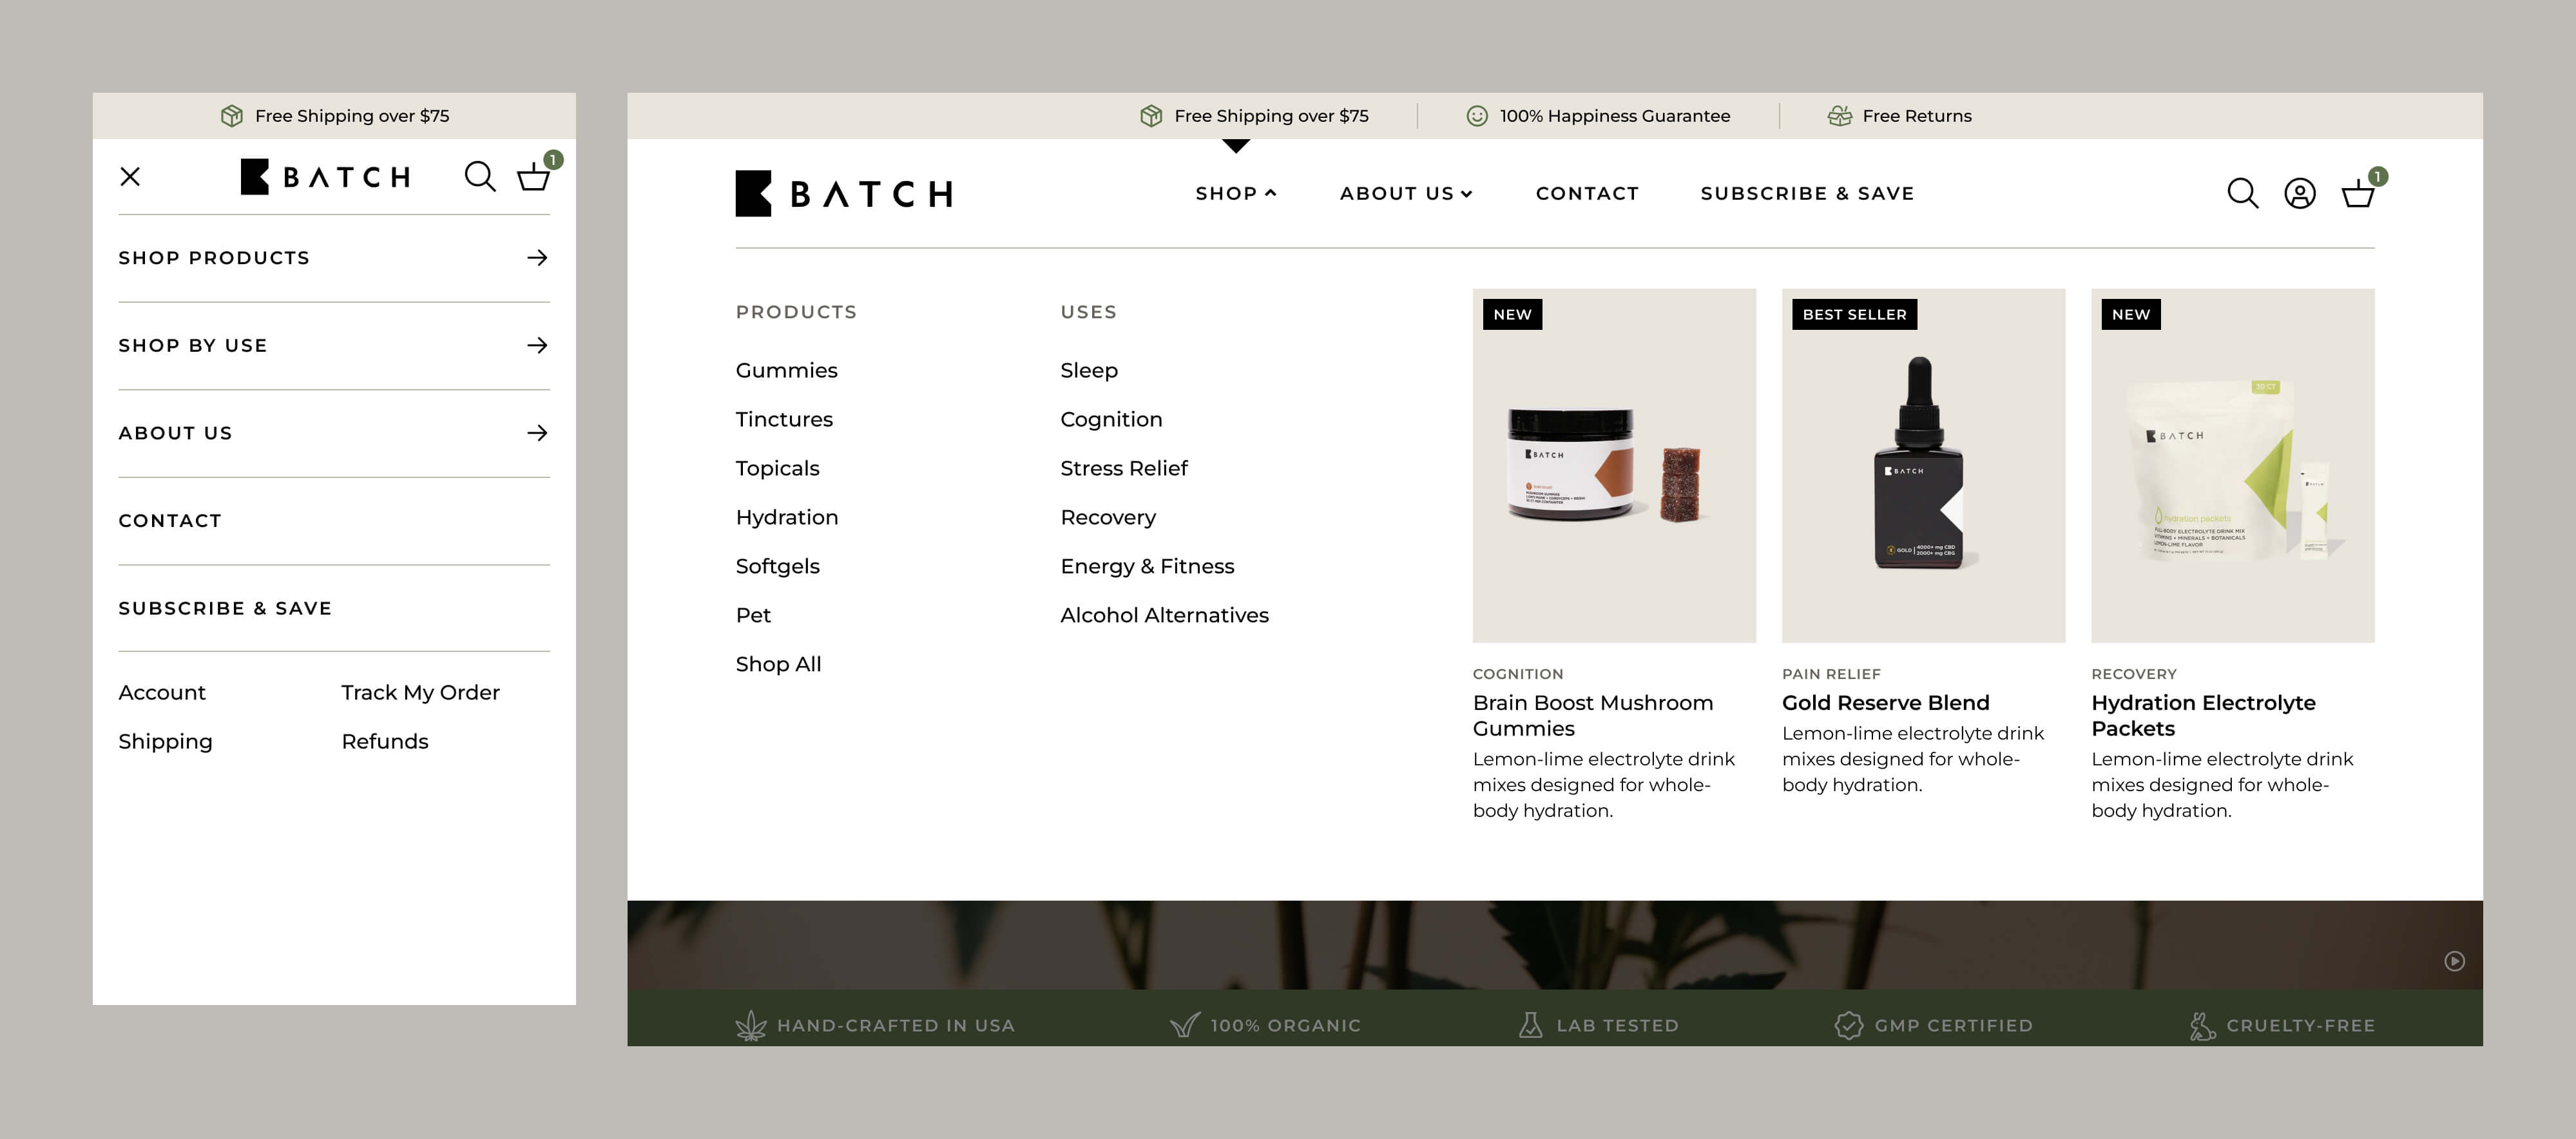Click BEST SELLER badge on Gold Reserve
Viewport: 2576px width, 1139px height.
(x=1854, y=314)
